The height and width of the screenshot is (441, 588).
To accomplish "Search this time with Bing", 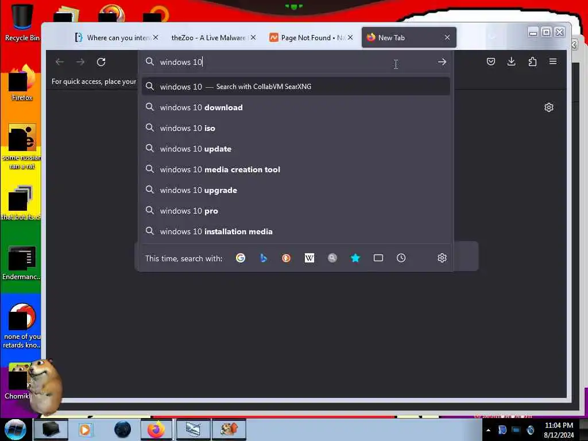I will click(x=263, y=258).
